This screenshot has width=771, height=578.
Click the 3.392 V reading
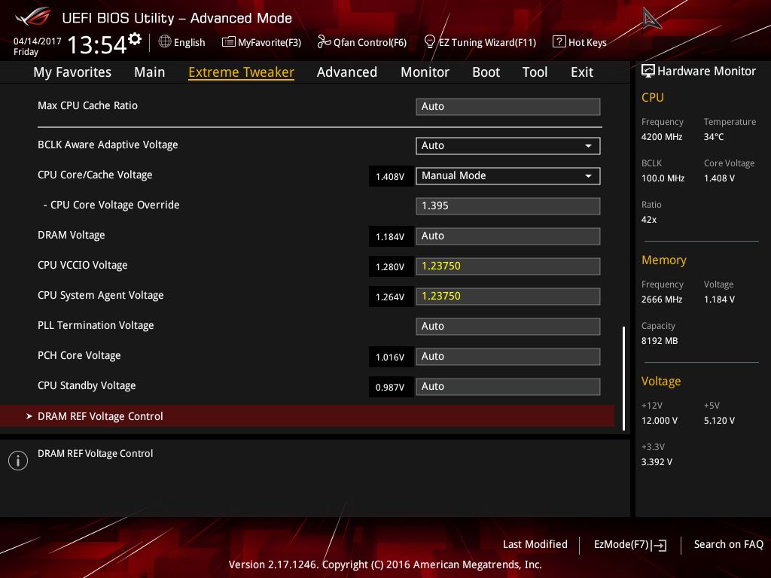657,462
